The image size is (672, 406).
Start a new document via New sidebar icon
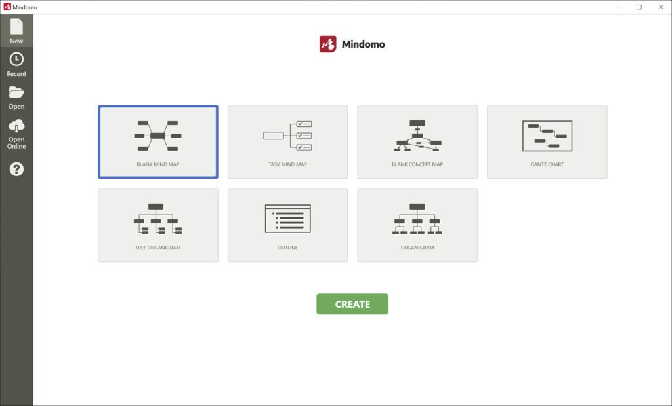click(16, 29)
